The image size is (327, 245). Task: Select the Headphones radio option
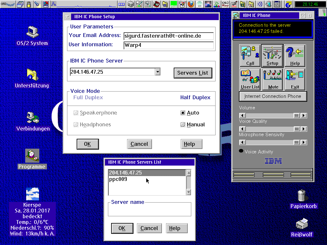[x=76, y=125]
